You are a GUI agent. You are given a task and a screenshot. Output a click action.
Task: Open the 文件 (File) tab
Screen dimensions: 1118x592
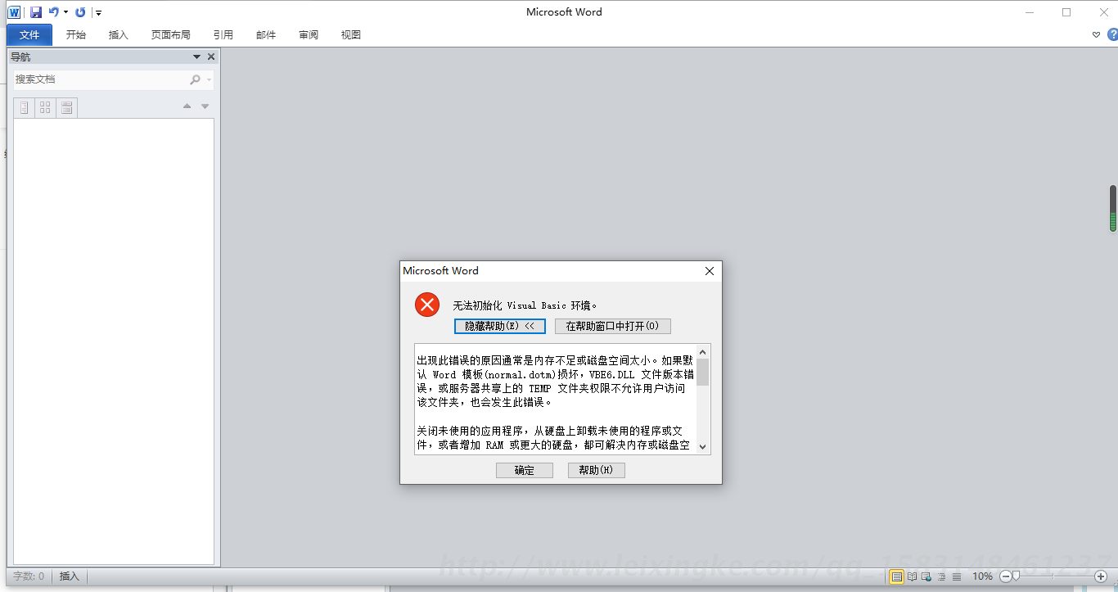(29, 34)
